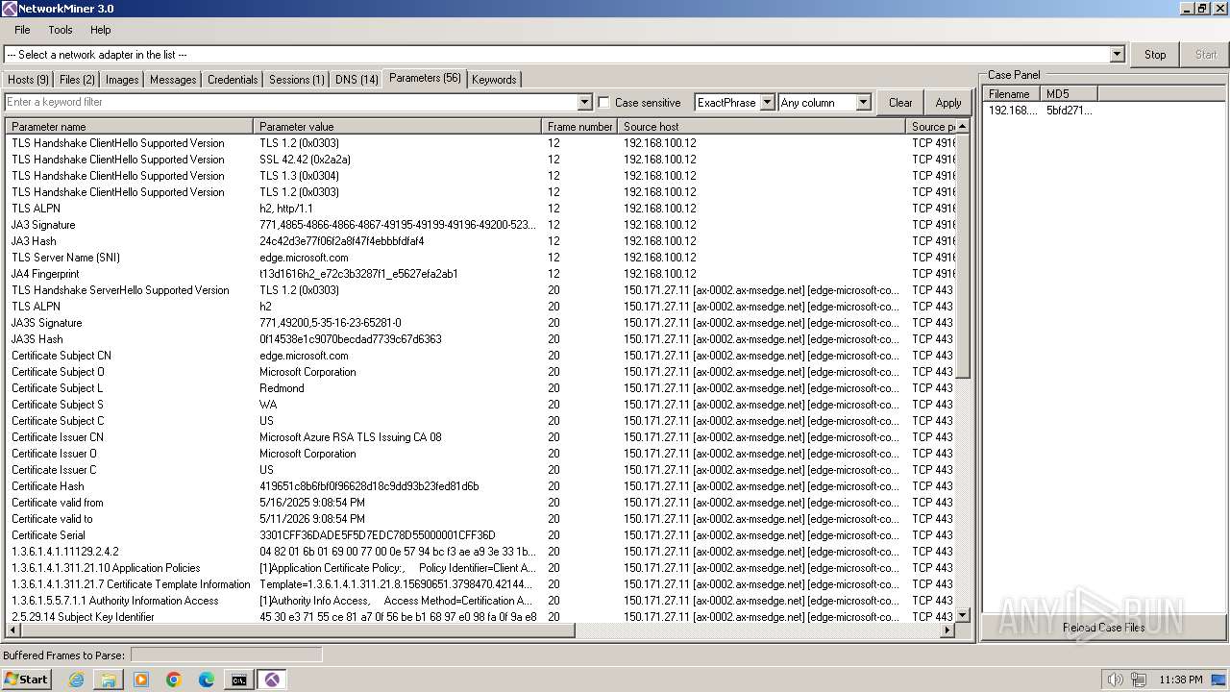Open the file explorer taskbar icon
The image size is (1230, 692).
[x=109, y=680]
